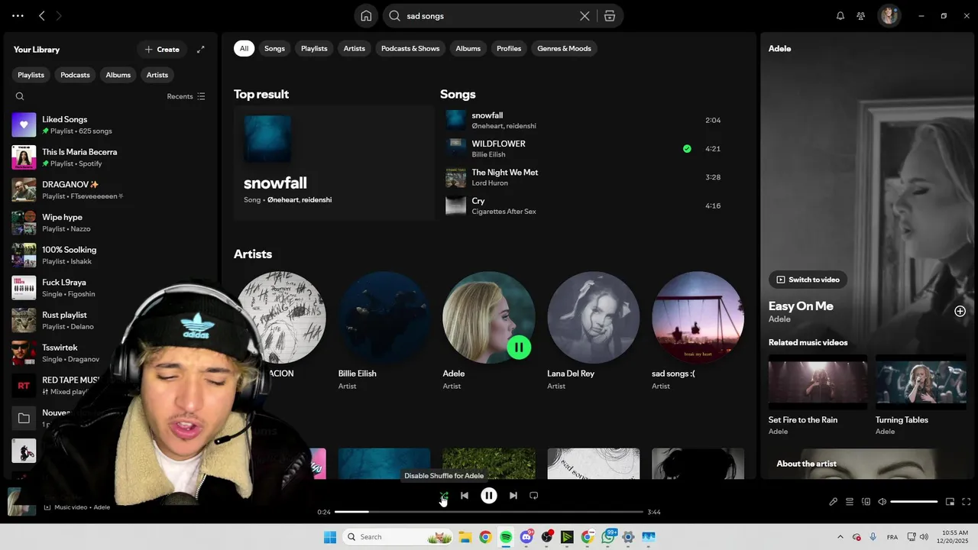Open Connect to a device
This screenshot has height=550, width=978.
tap(866, 502)
